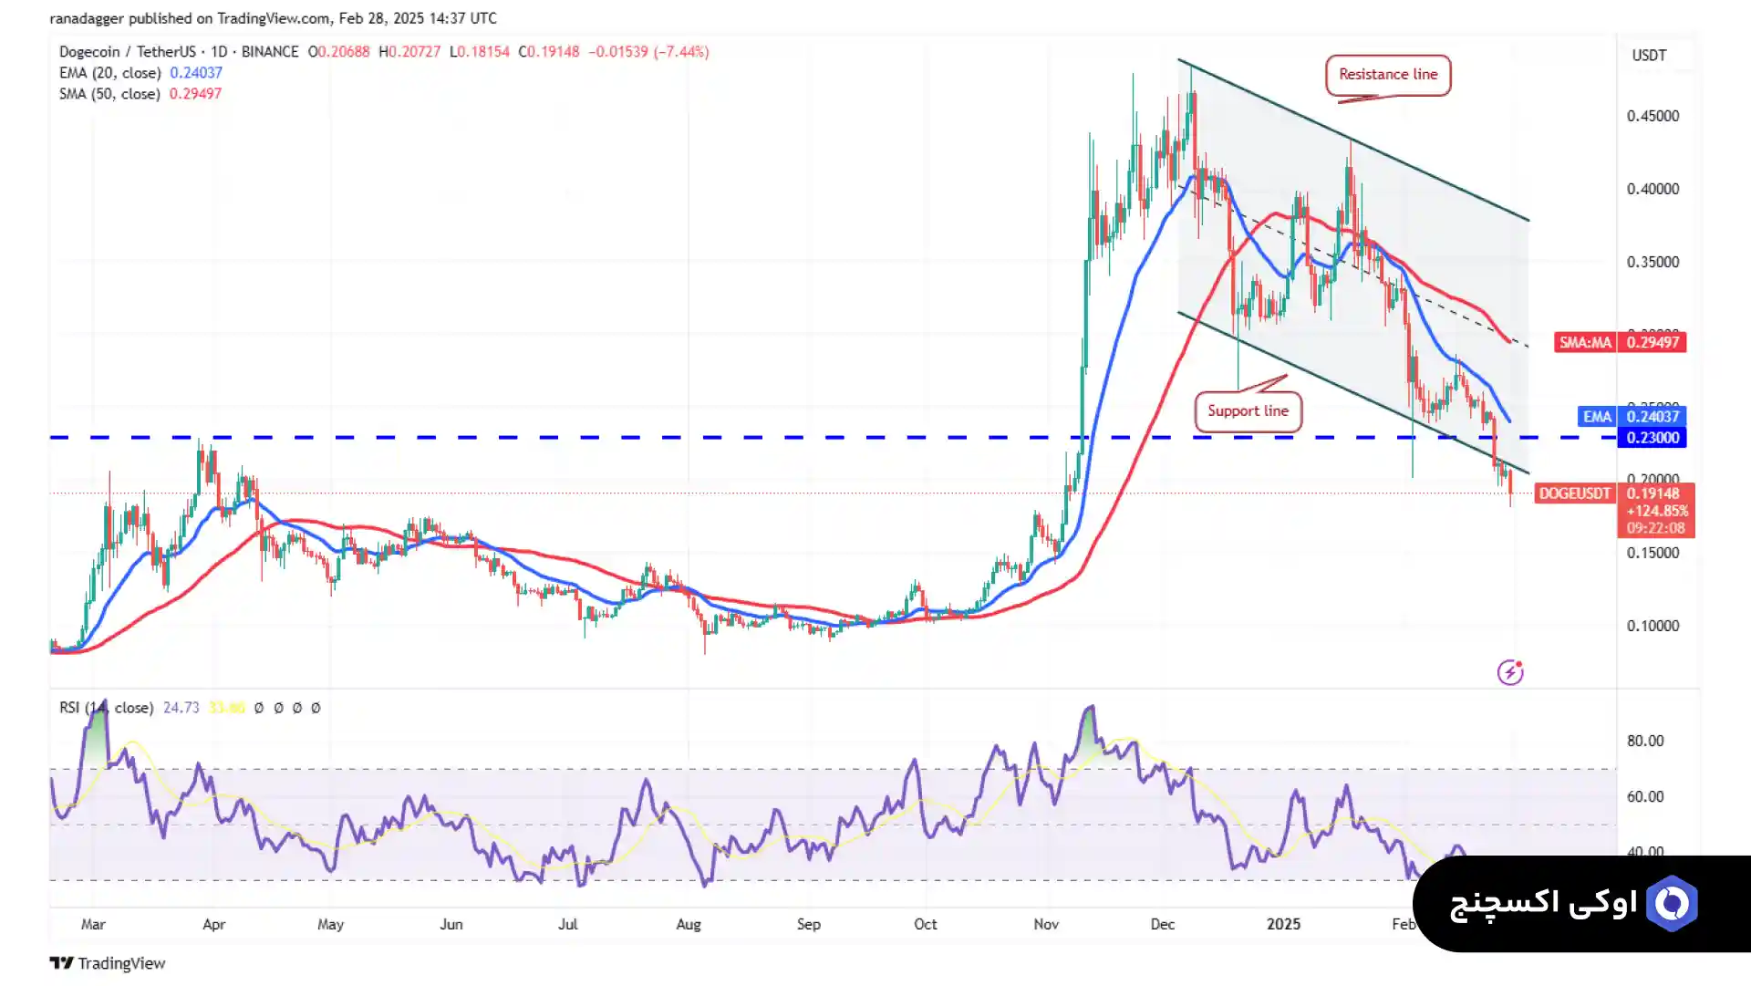Click the 0.35000 price axis label
Screen dimensions: 1751x986
click(x=1653, y=262)
